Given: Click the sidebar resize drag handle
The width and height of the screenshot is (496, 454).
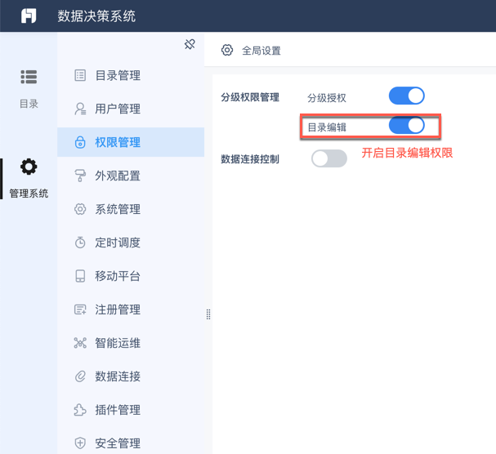Looking at the screenshot, I should pyautogui.click(x=208, y=314).
